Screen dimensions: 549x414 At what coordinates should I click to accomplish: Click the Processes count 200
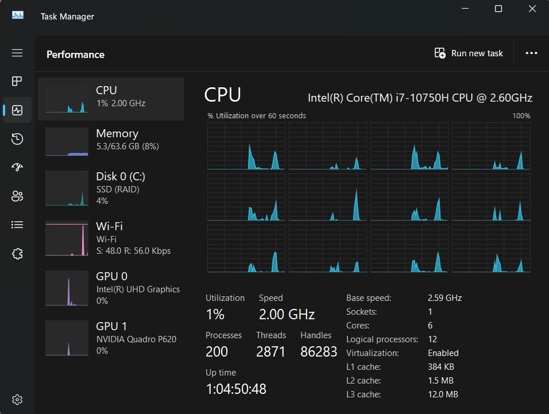click(216, 352)
